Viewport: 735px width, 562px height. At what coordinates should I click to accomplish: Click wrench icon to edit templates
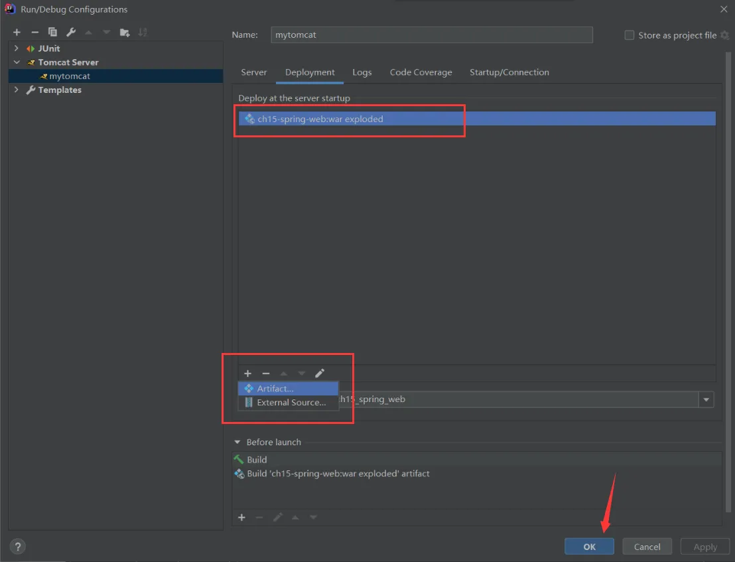pyautogui.click(x=71, y=33)
